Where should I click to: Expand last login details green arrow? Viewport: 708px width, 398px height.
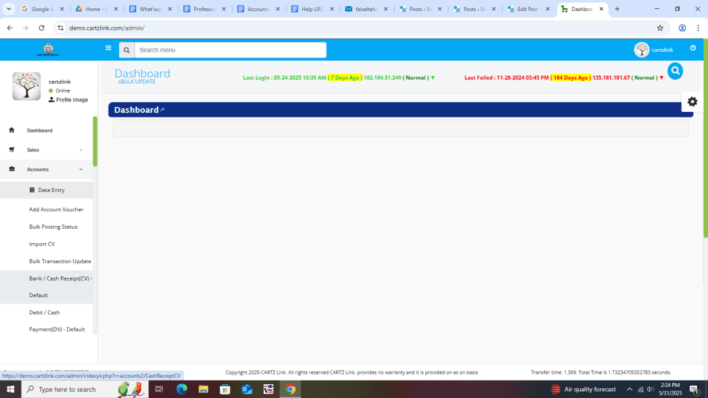(x=433, y=78)
